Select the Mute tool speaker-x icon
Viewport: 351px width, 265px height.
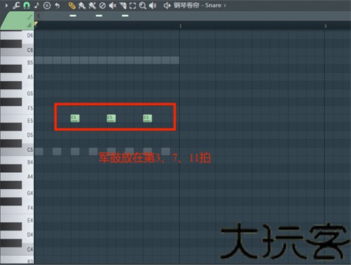point(112,6)
